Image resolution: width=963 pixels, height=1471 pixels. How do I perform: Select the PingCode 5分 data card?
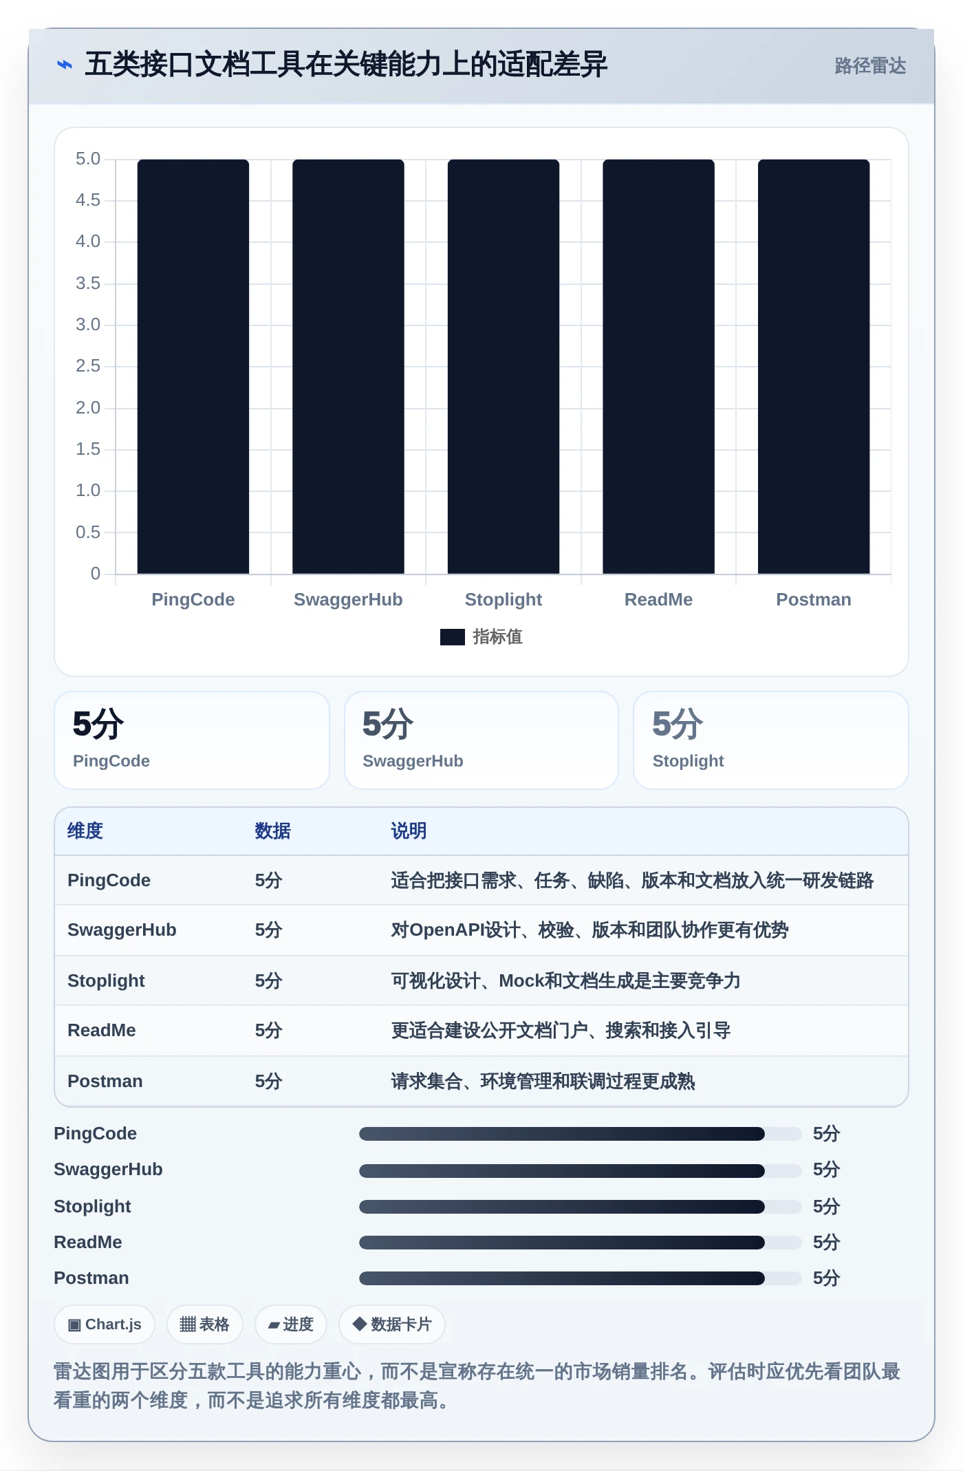coord(192,740)
